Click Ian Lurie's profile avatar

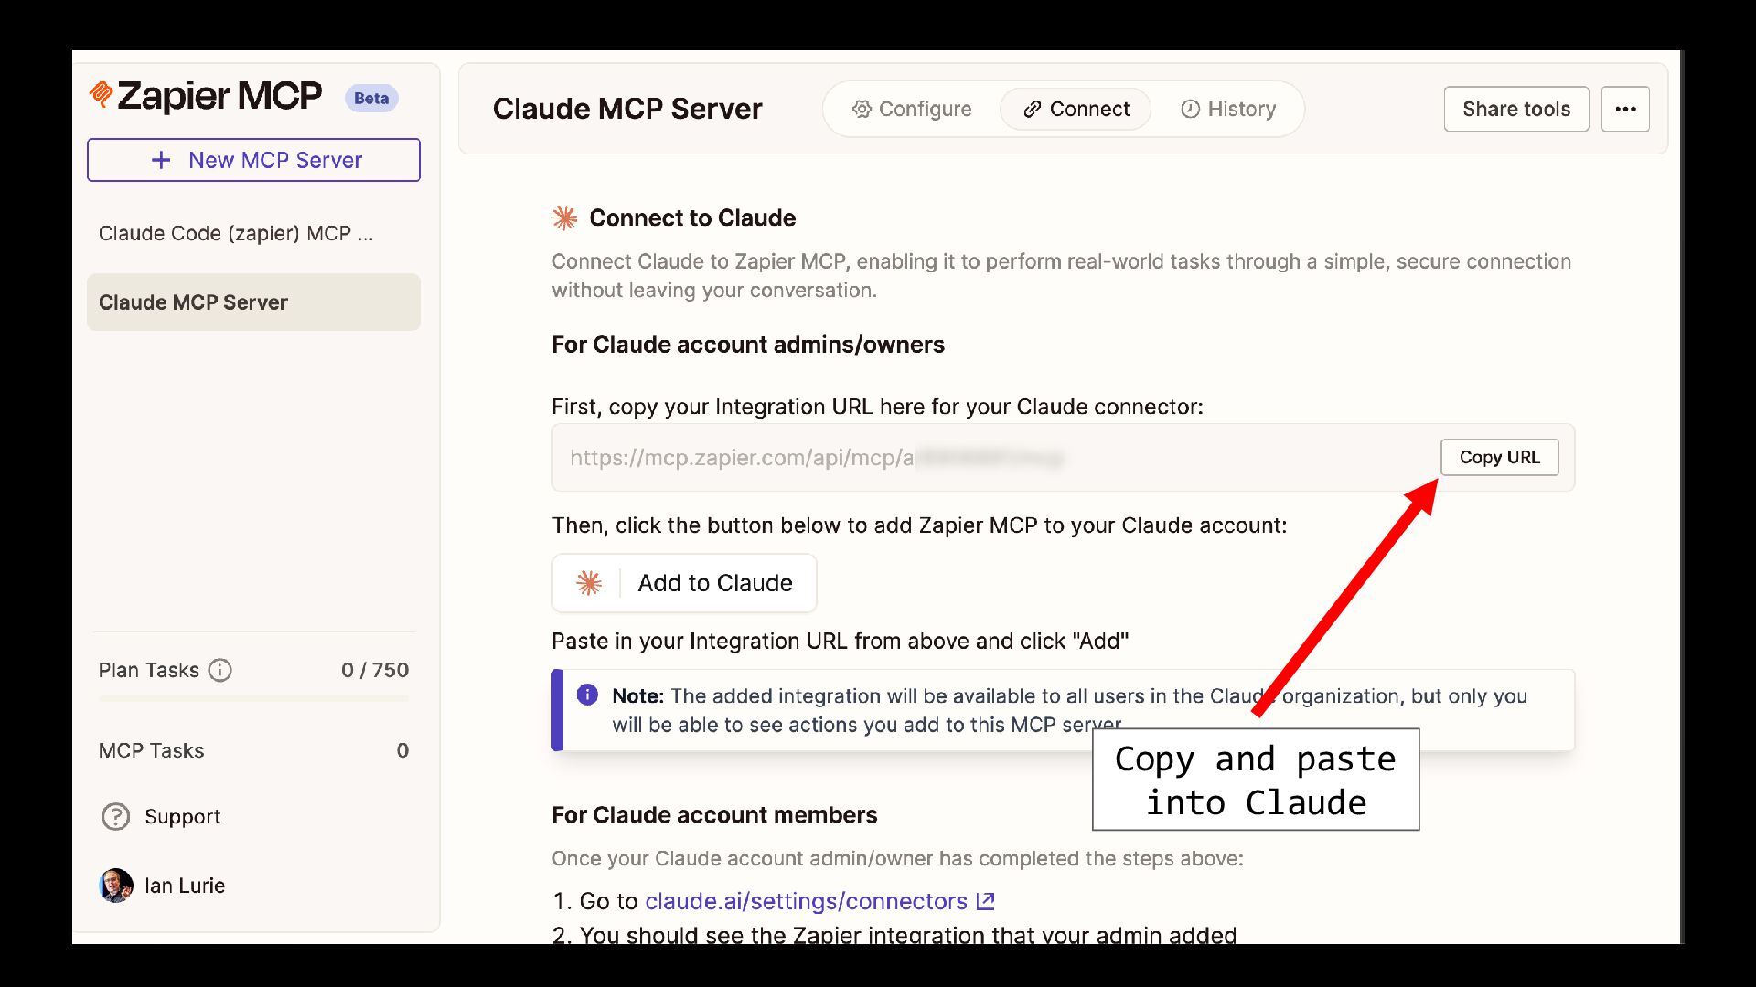point(116,886)
